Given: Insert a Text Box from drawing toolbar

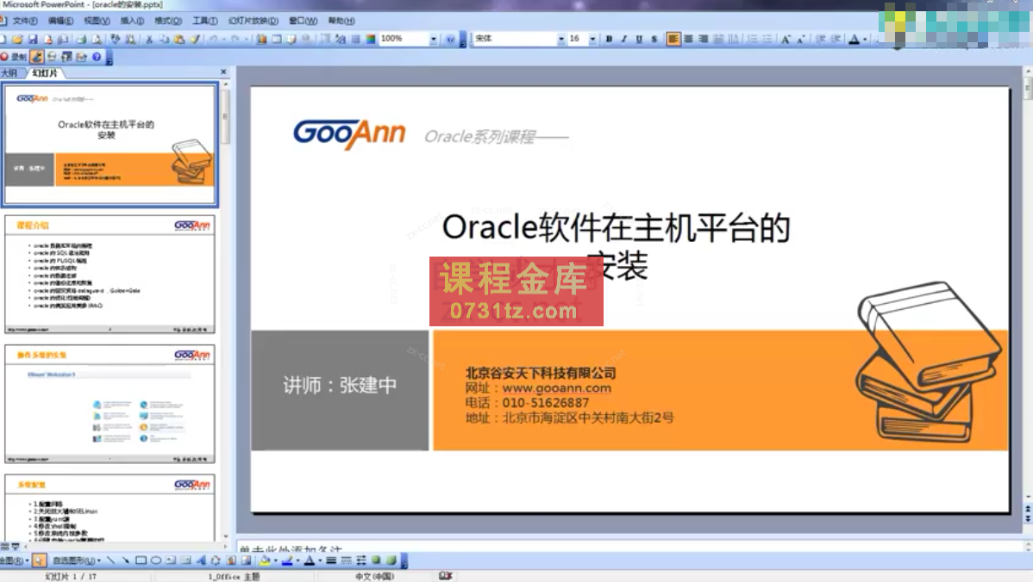Looking at the screenshot, I should coord(170,561).
